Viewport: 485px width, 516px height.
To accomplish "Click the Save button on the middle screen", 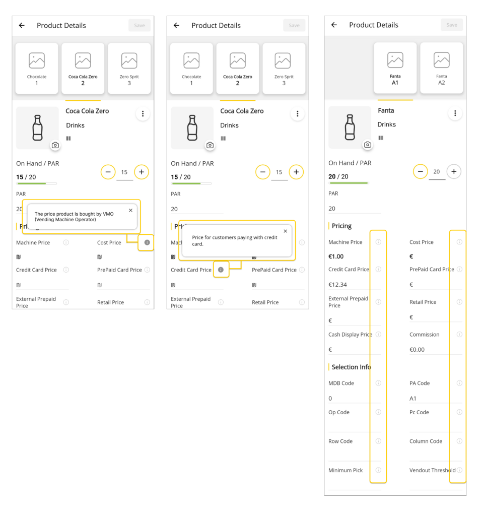I will (x=294, y=25).
